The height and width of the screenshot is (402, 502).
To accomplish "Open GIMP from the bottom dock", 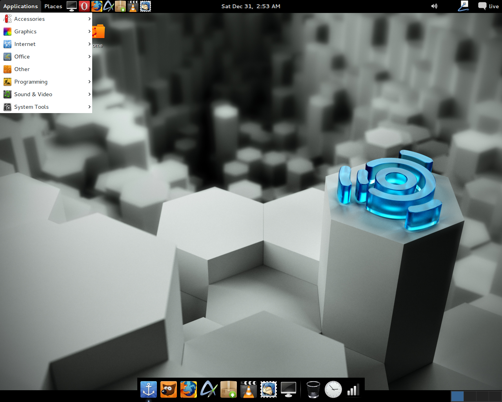I will click(169, 389).
